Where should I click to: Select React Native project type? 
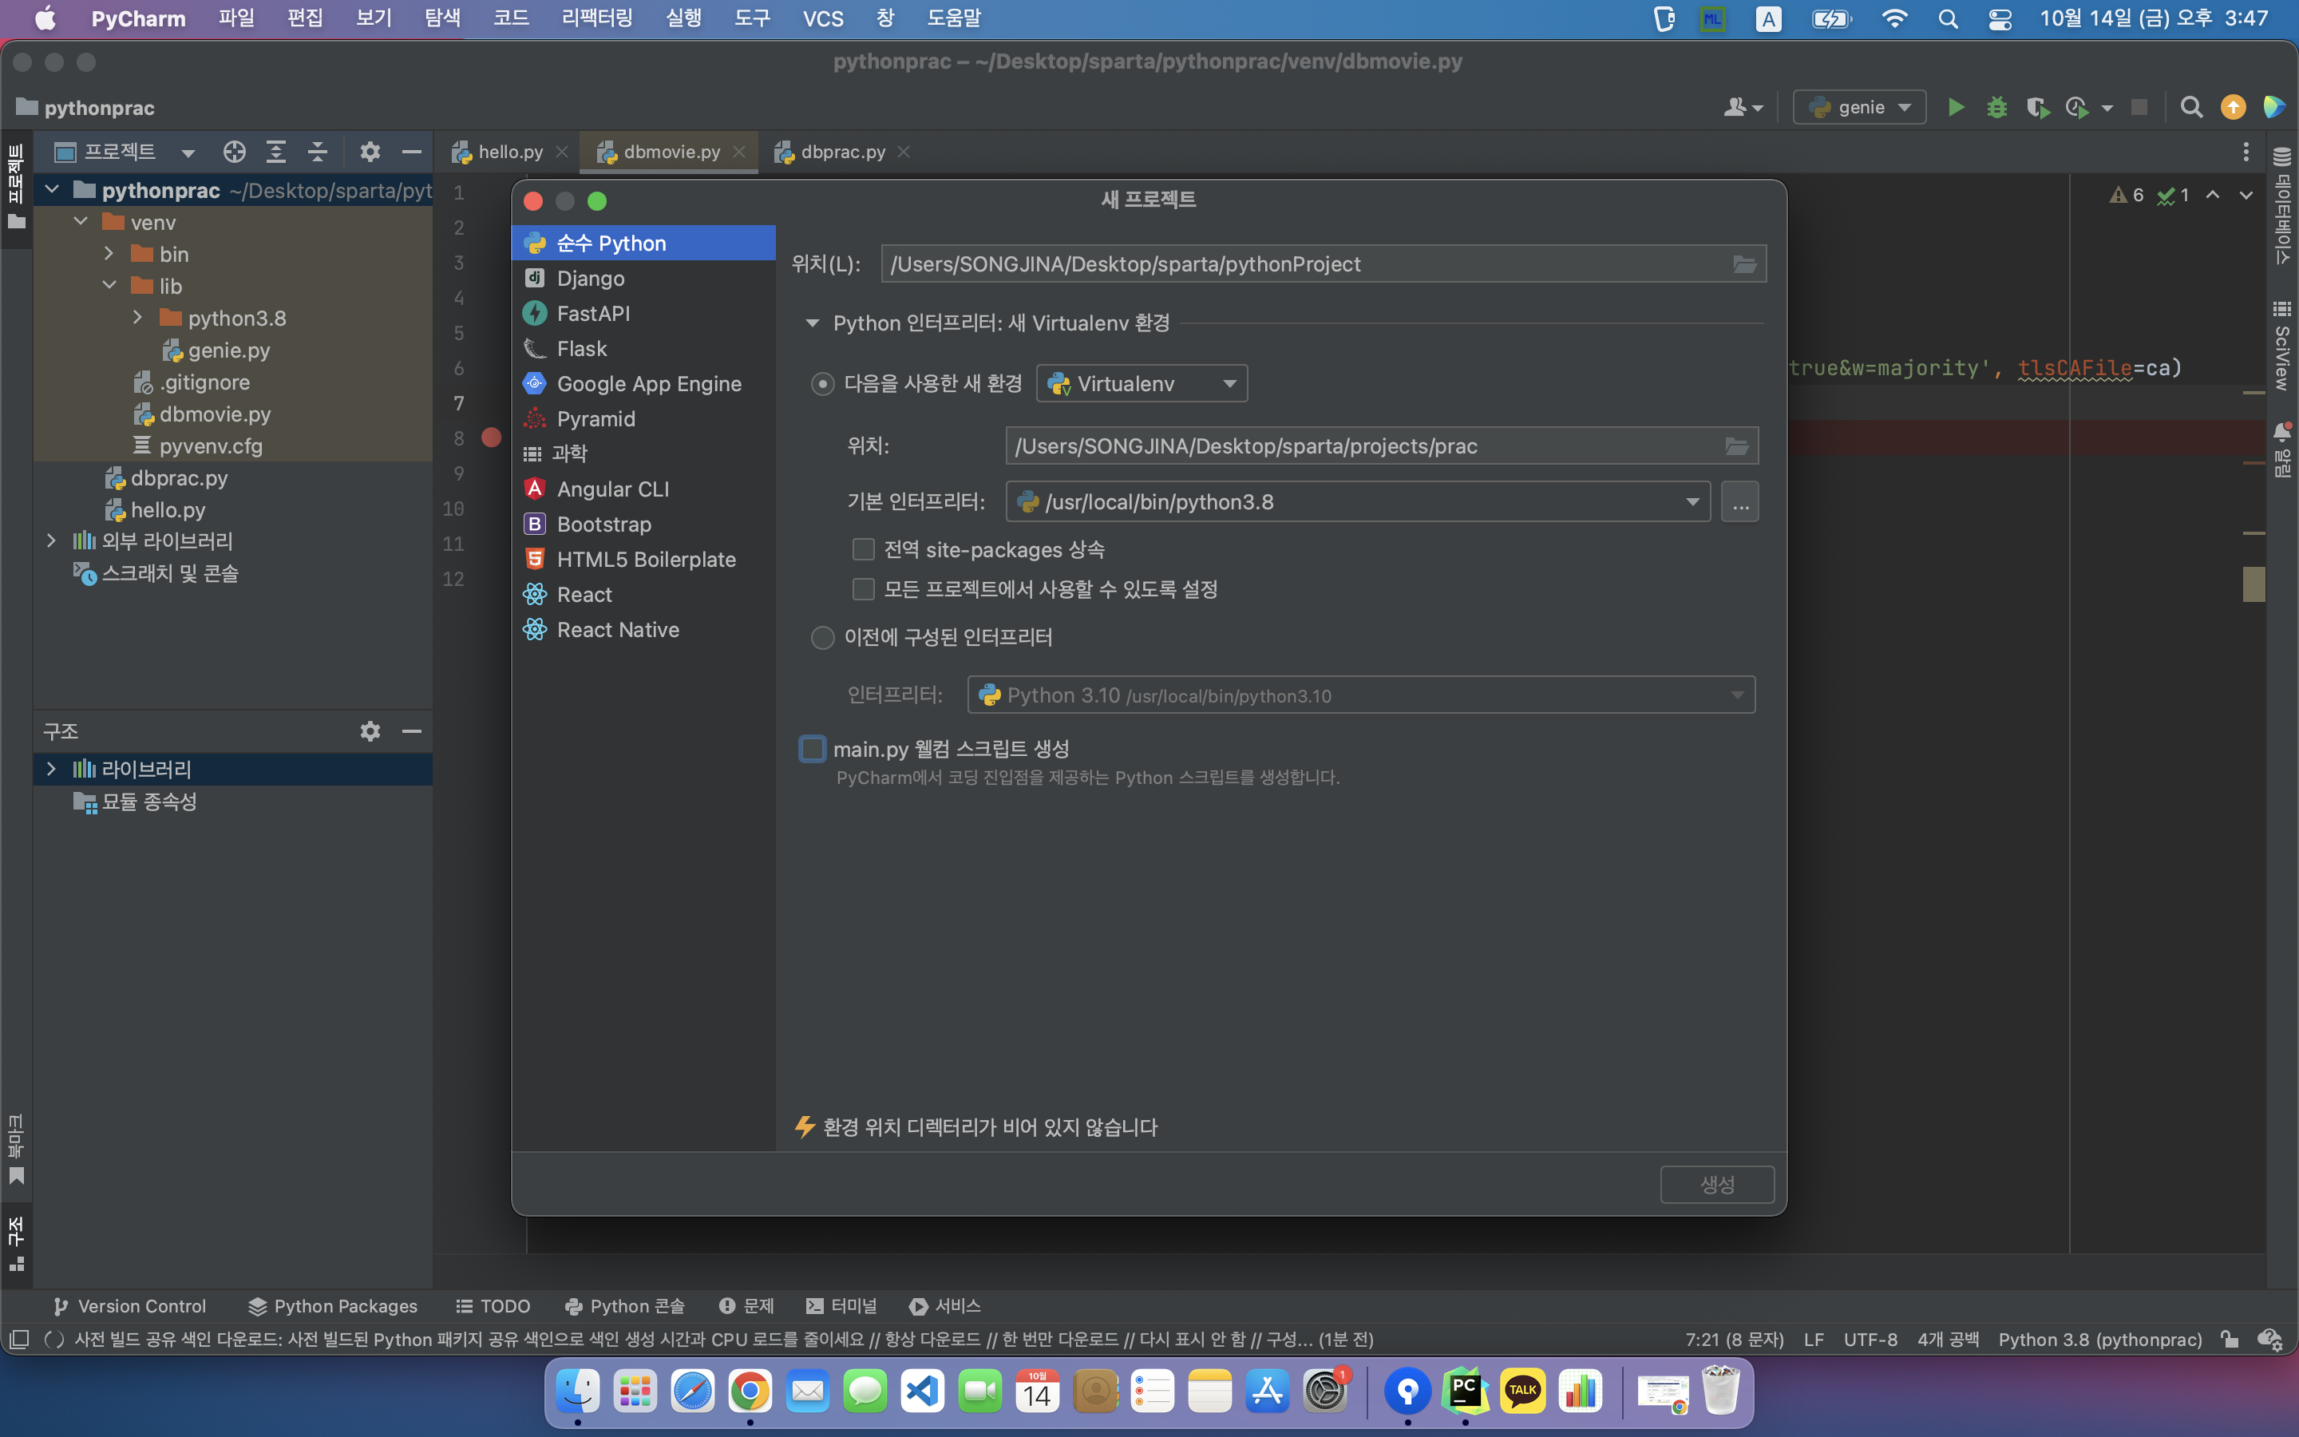[x=643, y=629]
